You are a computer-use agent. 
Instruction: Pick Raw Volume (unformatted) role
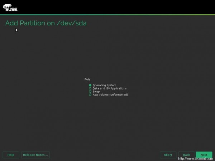click(x=108, y=94)
